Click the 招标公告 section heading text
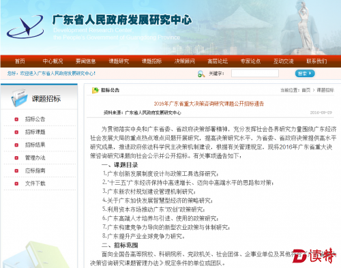This screenshot has height=268, width=341. tap(110, 90)
